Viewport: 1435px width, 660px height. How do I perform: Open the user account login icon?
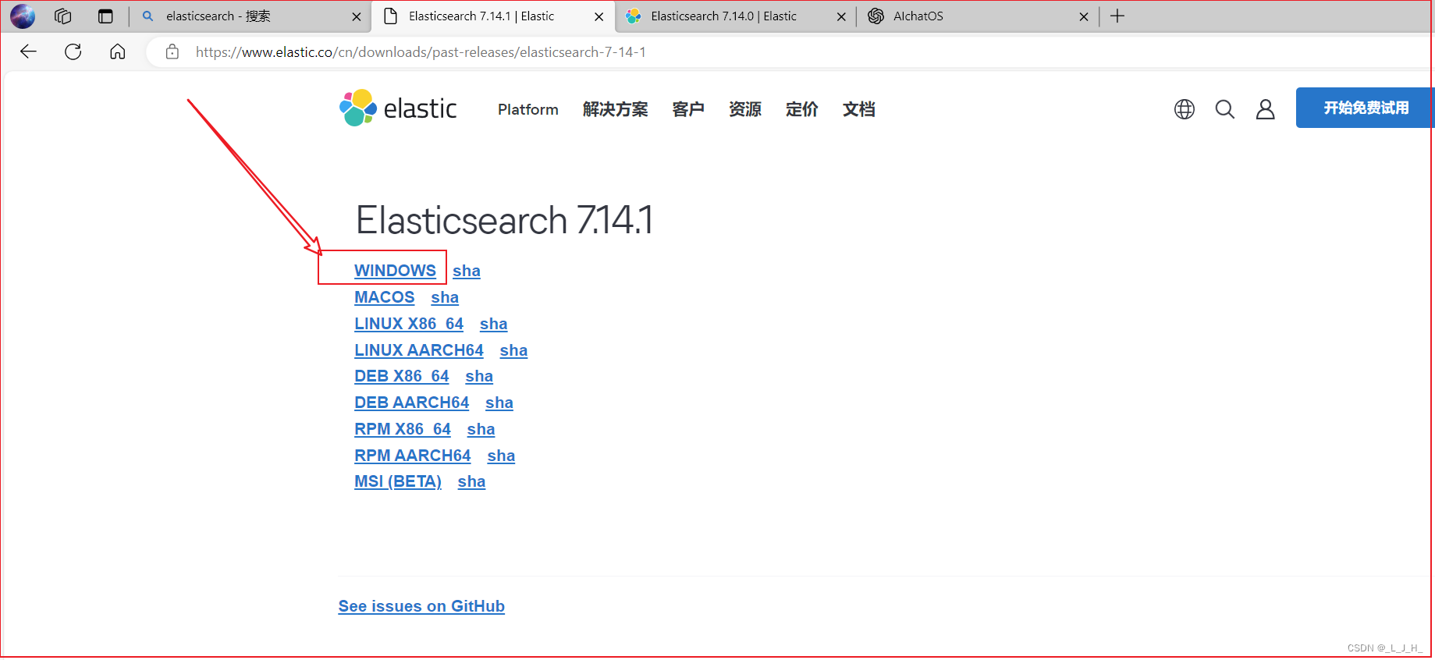[1266, 109]
